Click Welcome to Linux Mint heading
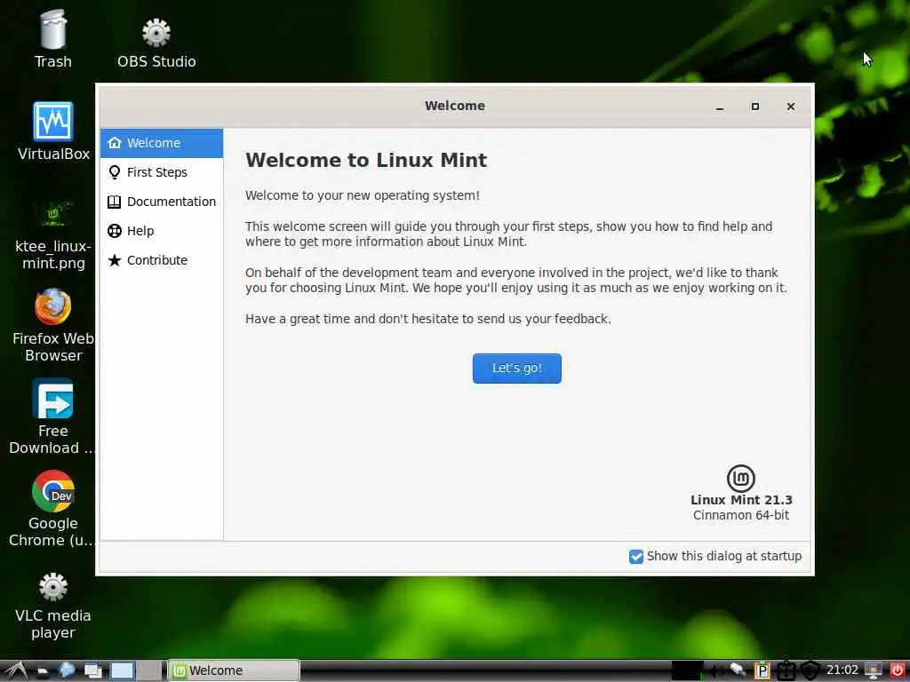 pyautogui.click(x=366, y=160)
